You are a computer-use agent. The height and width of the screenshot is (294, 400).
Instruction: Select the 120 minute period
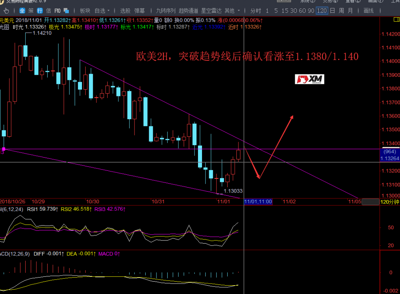coord(322,11)
